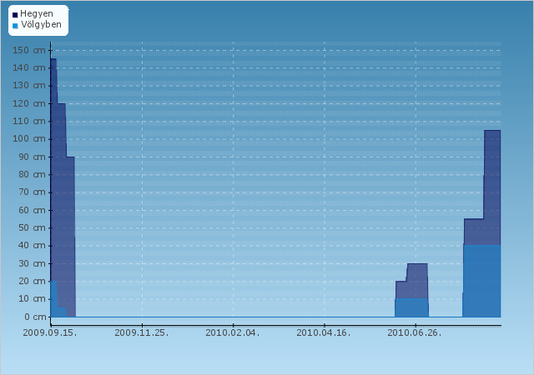
Task: Click the 70 cm axis label
Action: click(32, 192)
